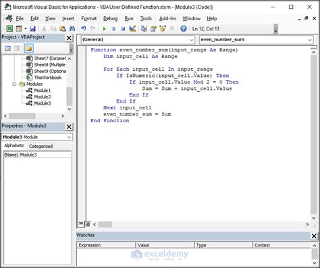The height and width of the screenshot is (268, 320).
Task: Select Module3 in the project tree
Action: [x=43, y=103]
